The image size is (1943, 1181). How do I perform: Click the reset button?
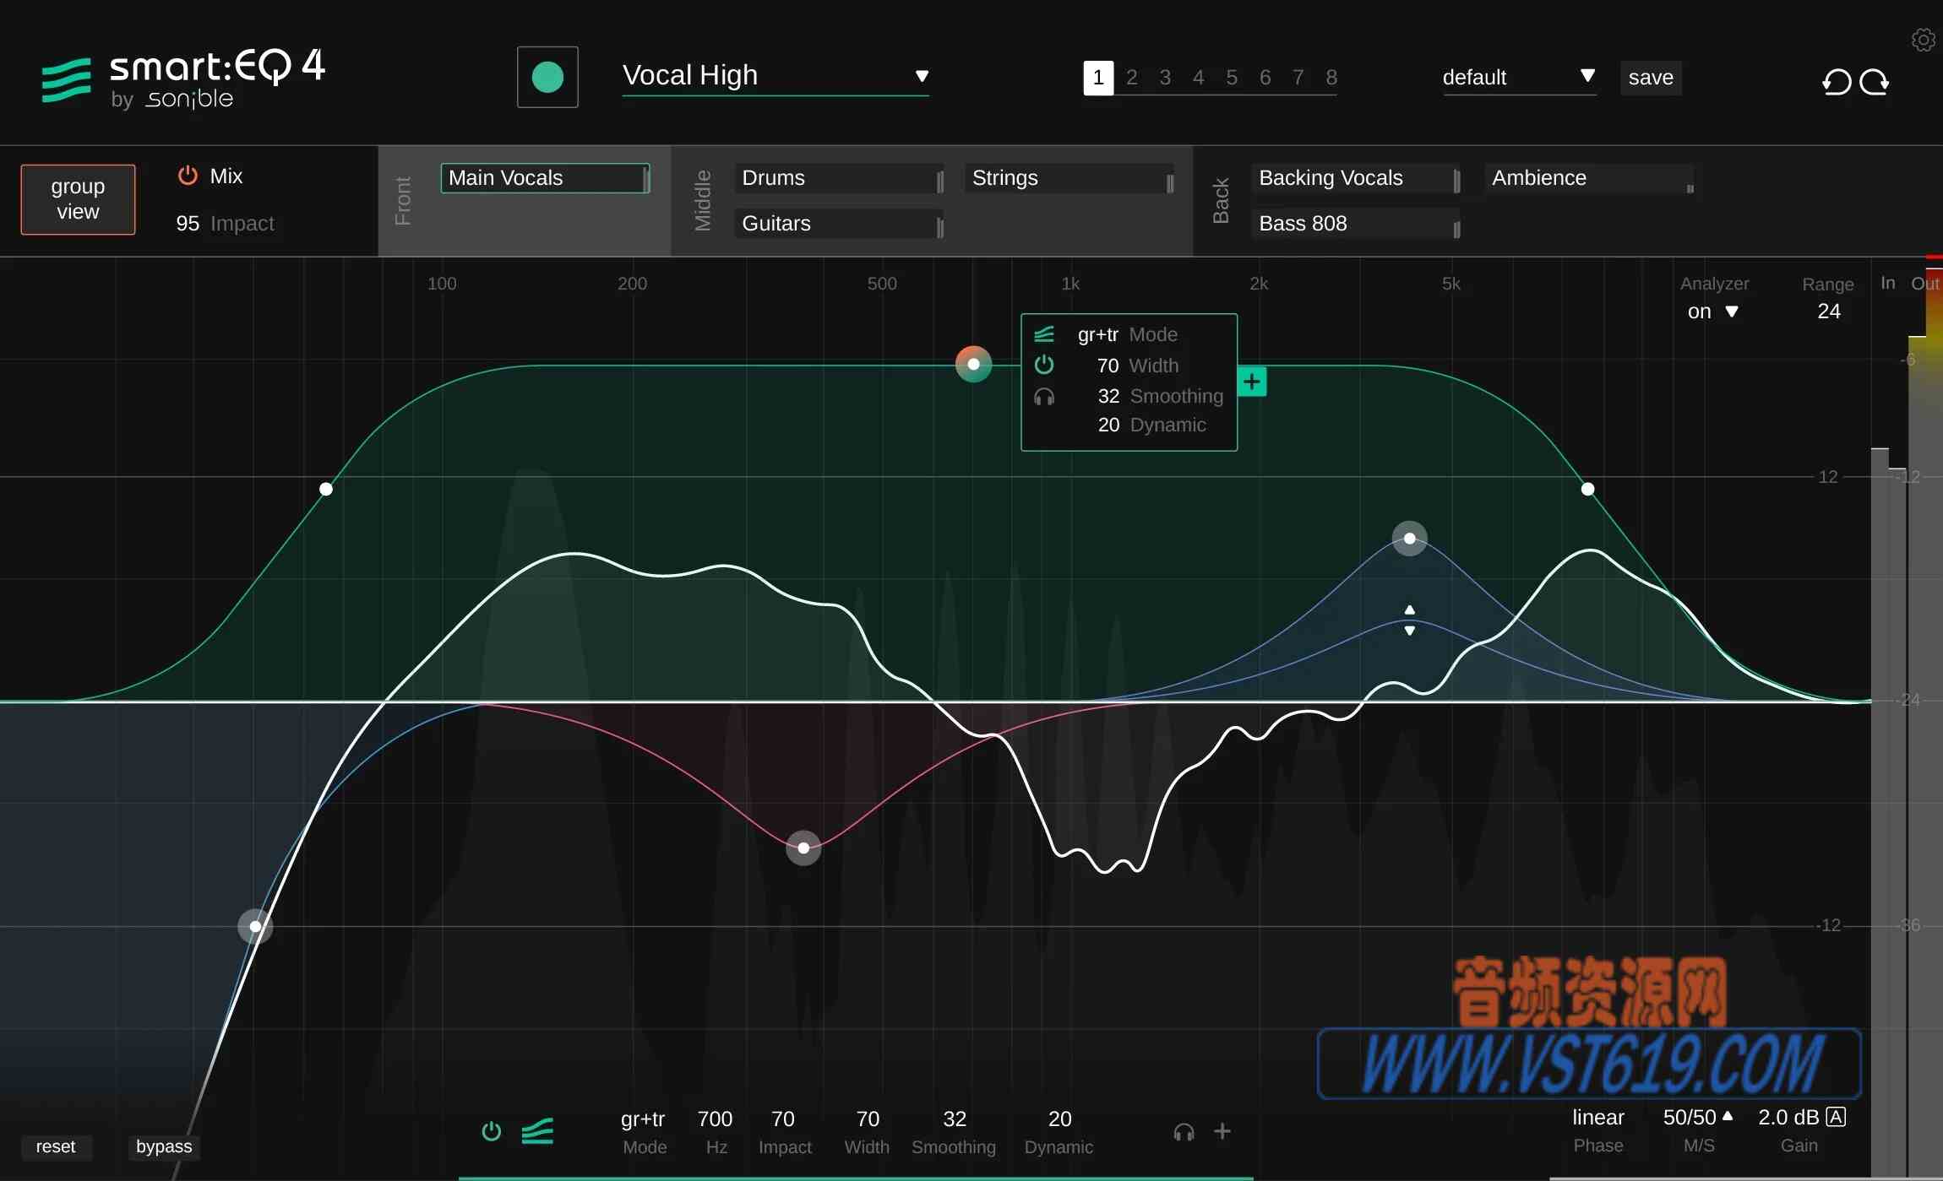point(56,1146)
